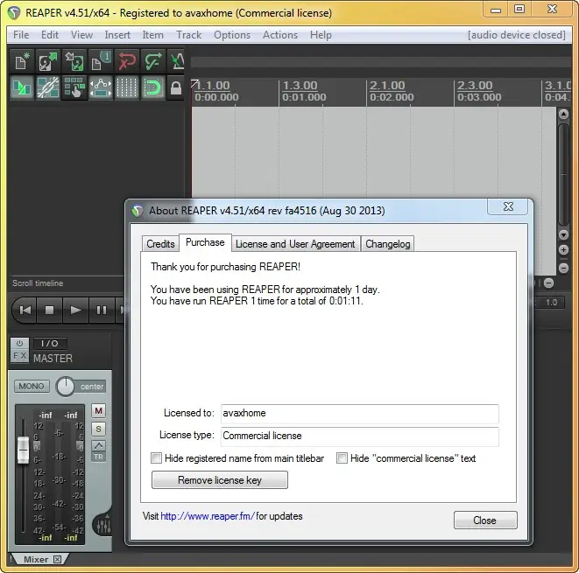Click the horizontal zoom out minus button
579x573 pixels.
[x=548, y=283]
